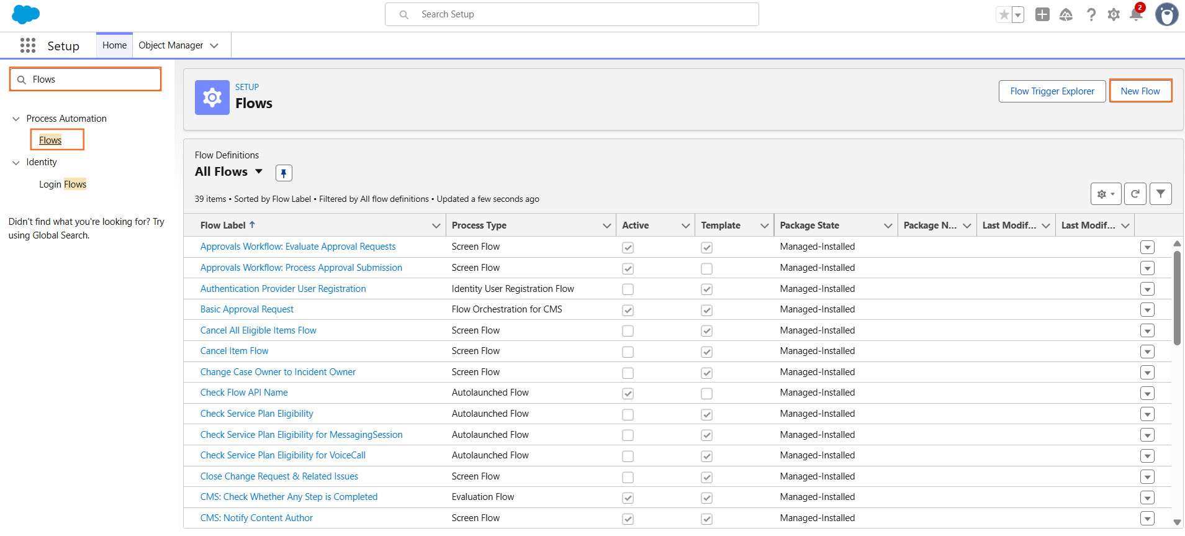Image resolution: width=1185 pixels, height=536 pixels.
Task: Open the Trailhead guidance icon
Action: pyautogui.click(x=1066, y=14)
